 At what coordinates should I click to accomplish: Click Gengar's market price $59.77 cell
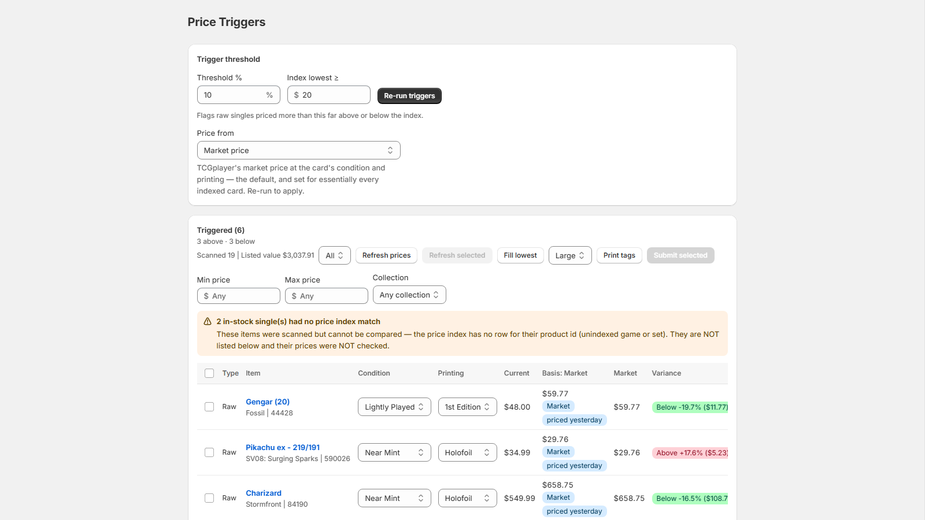(x=627, y=407)
